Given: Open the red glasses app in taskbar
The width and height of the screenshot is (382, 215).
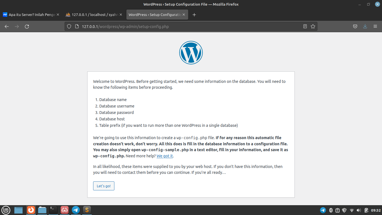Looking at the screenshot, I should coord(65,210).
